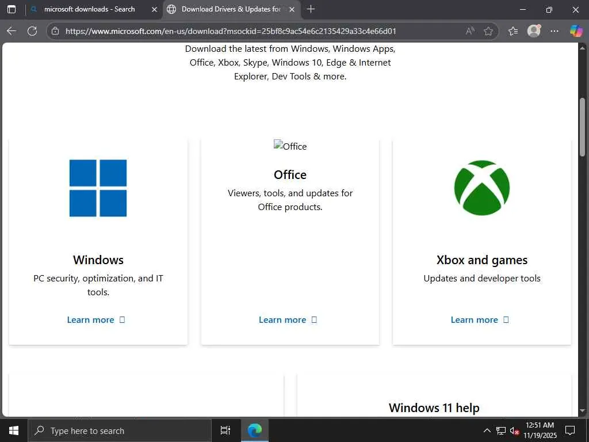This screenshot has height=442, width=589.
Task: View site information lock icon
Action: click(x=55, y=31)
